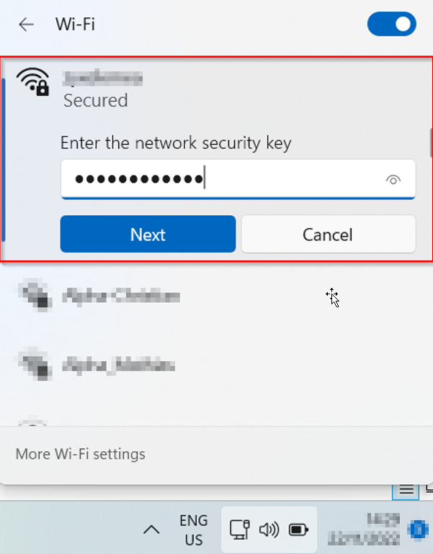Click the secured Wi-Fi signal icon

tap(32, 82)
